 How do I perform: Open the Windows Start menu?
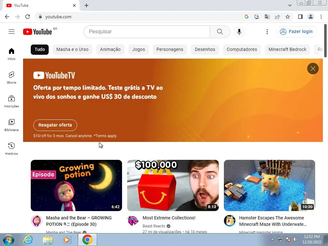(x=8, y=240)
